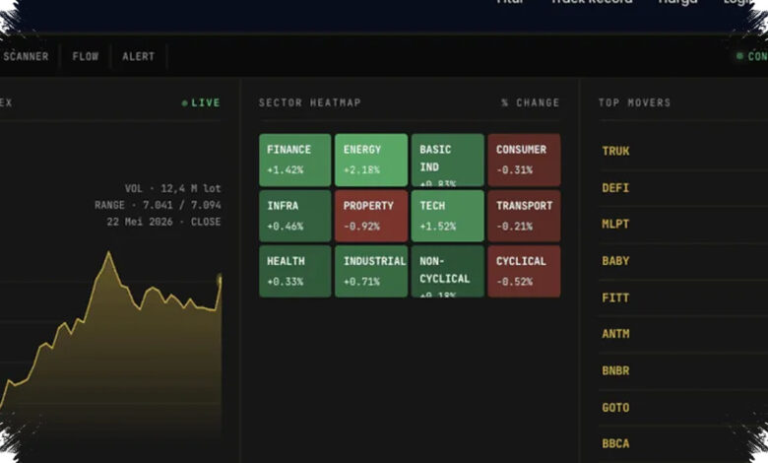Click the SECTOR HEATMAP heading
Viewport: 768px width, 463px height.
(310, 102)
